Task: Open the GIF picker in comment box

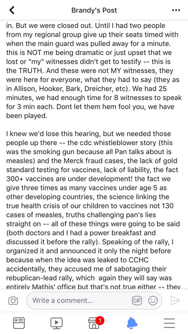Action: 137,301
